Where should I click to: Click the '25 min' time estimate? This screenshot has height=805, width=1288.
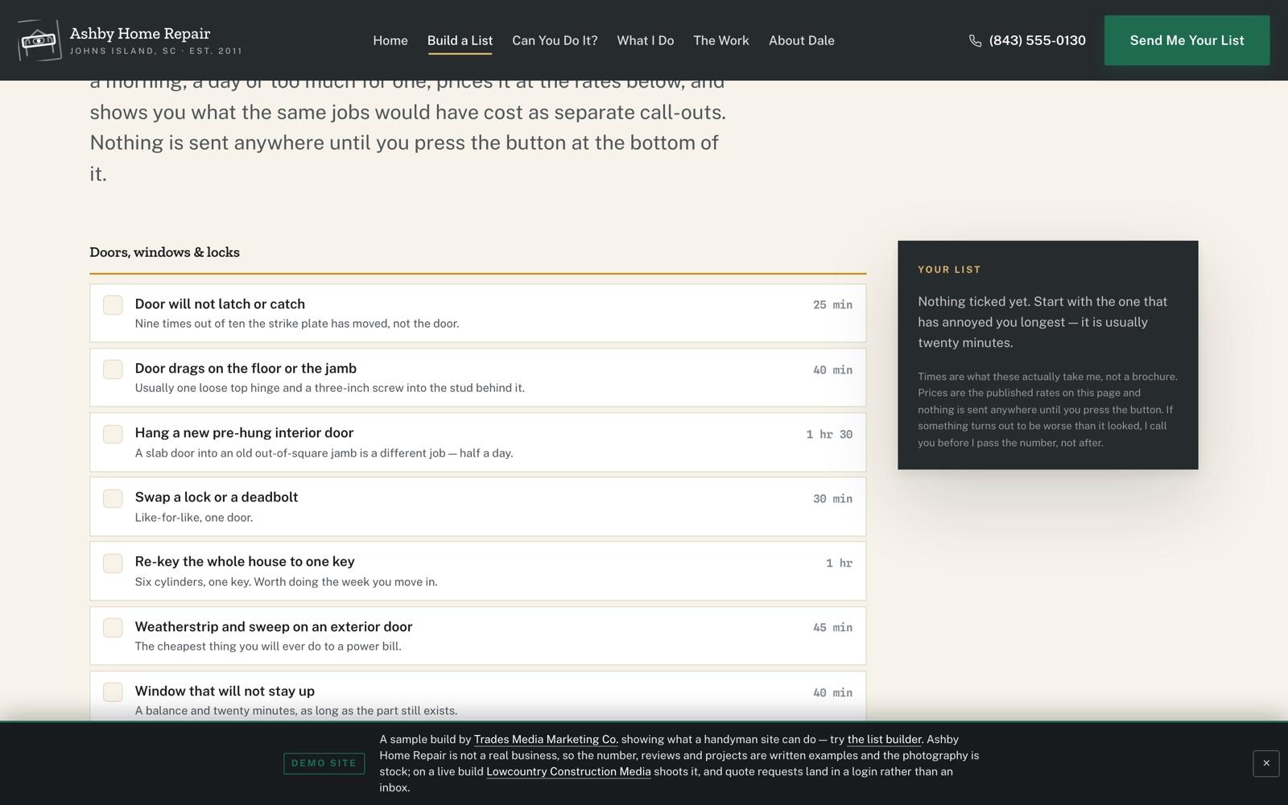(832, 305)
